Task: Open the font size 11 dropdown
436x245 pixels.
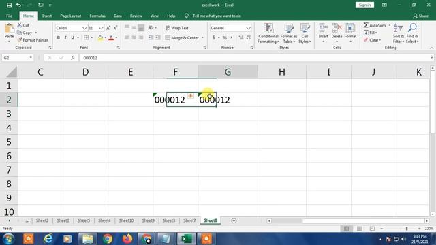Action: (101, 28)
